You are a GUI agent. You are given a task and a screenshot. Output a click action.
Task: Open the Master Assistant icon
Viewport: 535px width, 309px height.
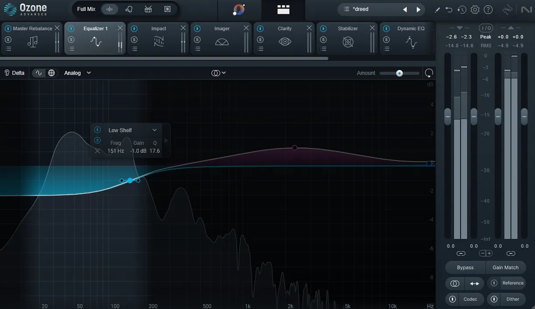click(239, 9)
